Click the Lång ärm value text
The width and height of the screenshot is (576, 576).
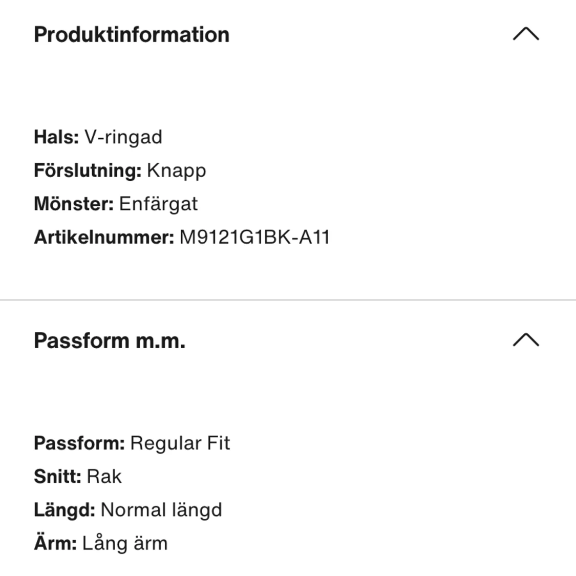tap(125, 543)
